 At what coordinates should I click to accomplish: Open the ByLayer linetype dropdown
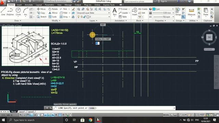point(163,17)
